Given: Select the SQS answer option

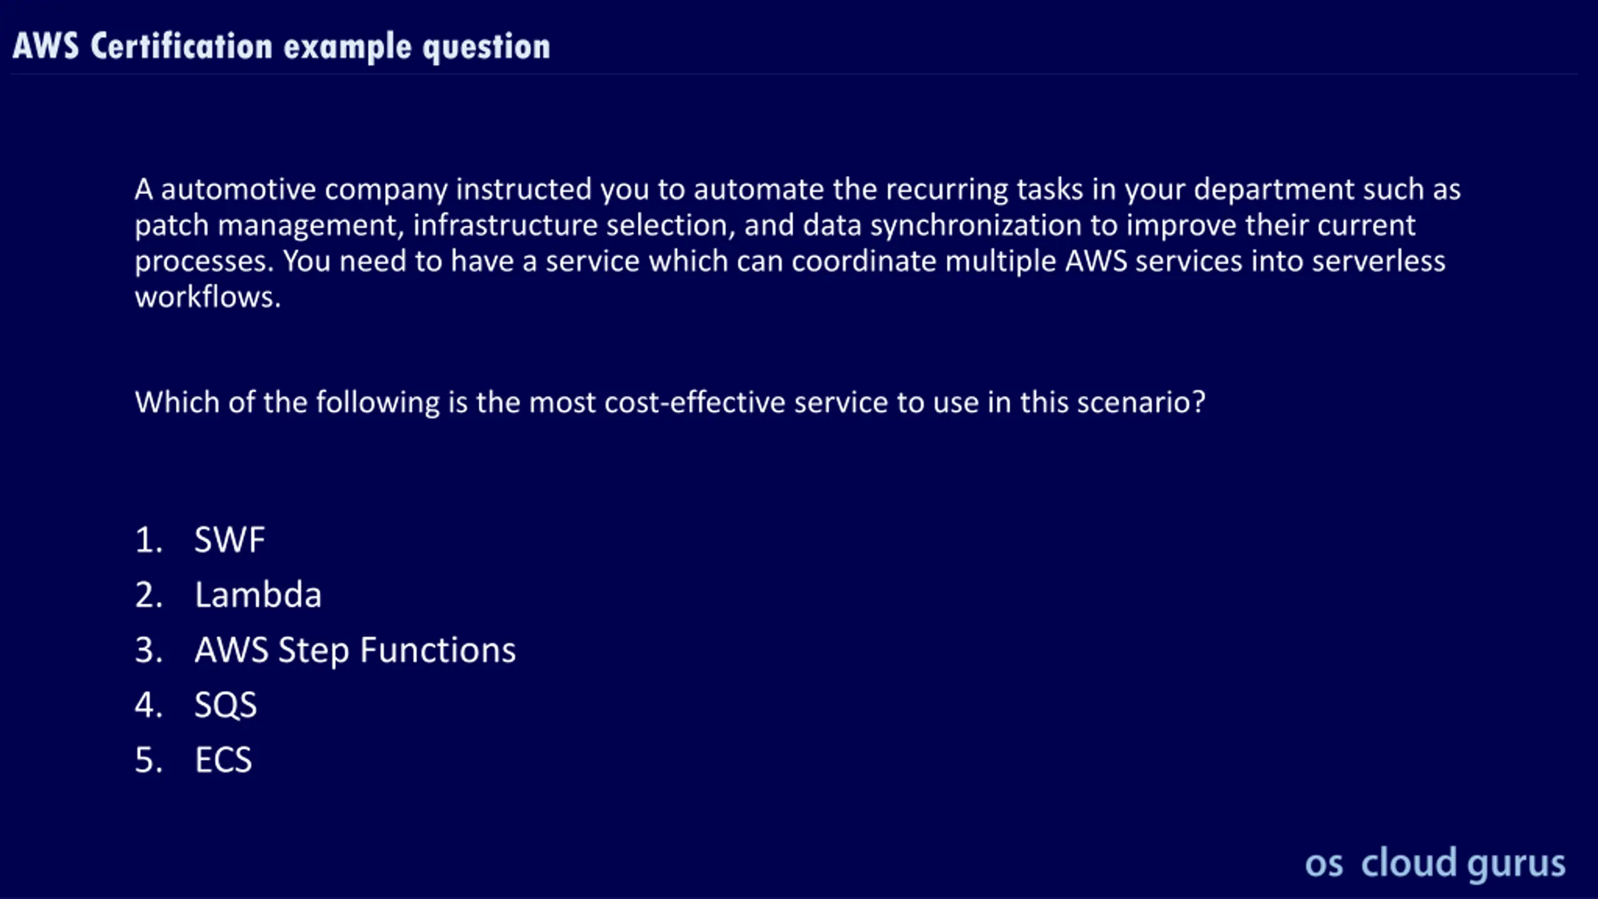Looking at the screenshot, I should [x=225, y=705].
